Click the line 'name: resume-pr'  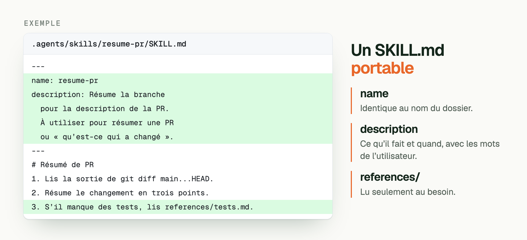click(65, 81)
